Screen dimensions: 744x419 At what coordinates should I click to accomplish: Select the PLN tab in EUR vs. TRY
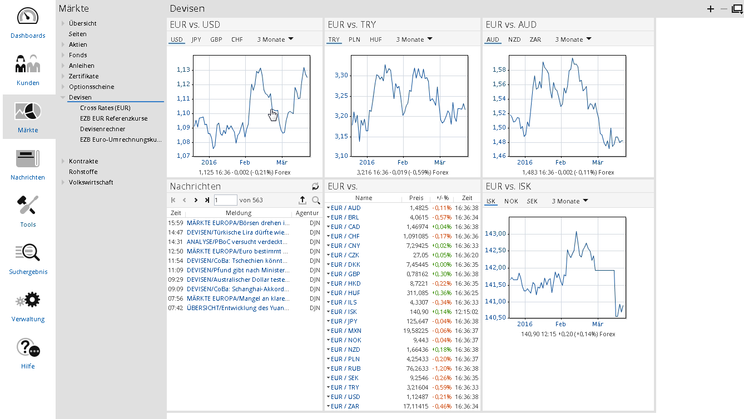coord(354,39)
